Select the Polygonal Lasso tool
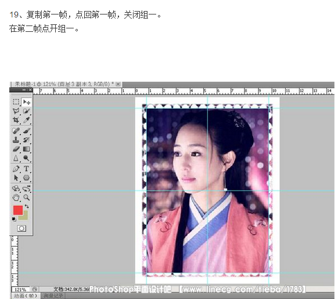Screen dimensions: 335x299 [x=16, y=111]
